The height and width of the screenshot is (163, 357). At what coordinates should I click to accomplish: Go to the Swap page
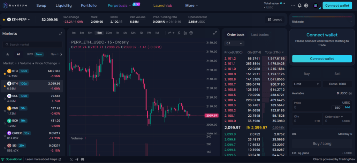point(41,6)
